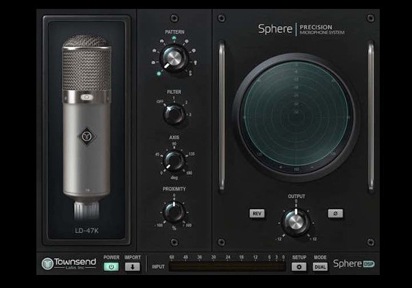The image size is (412, 288).
Task: Click the Axis 45 degree label
Action: (x=157, y=154)
